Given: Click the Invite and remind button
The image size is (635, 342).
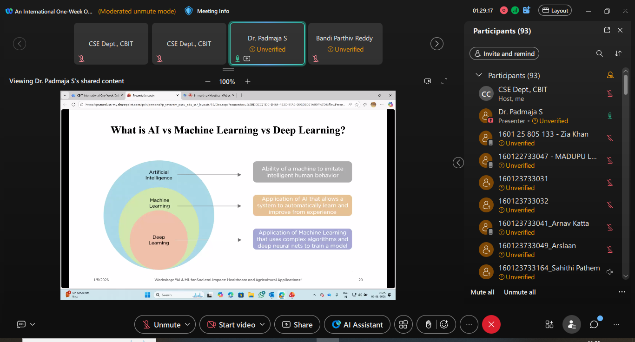Looking at the screenshot, I should click(x=504, y=54).
